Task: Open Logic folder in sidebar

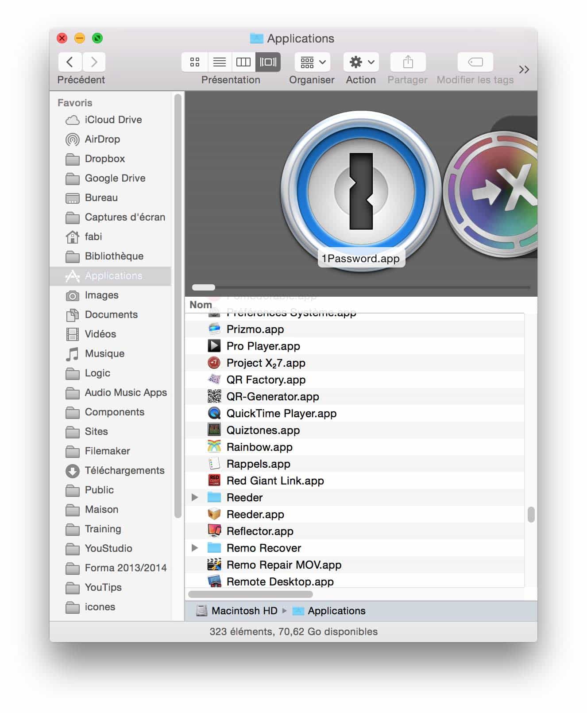Action: [111, 373]
